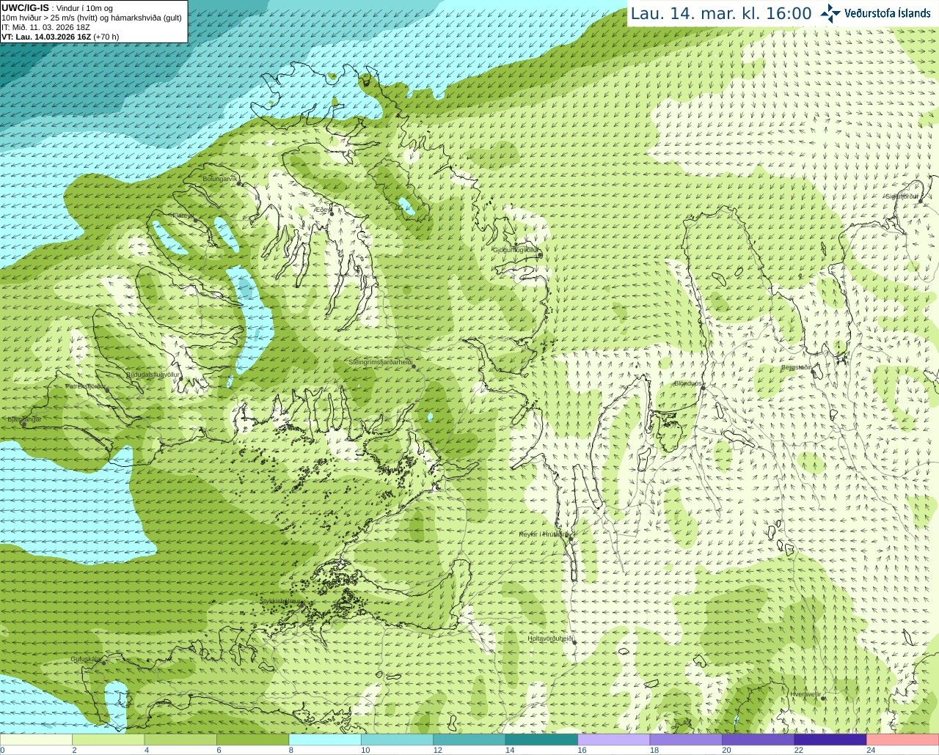The height and width of the screenshot is (755, 939).
Task: Click the Siglufjörður station label
Action: click(x=902, y=196)
